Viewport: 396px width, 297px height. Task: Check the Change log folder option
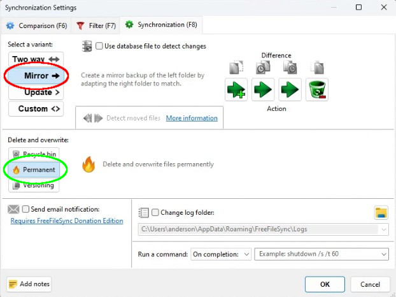[155, 213]
